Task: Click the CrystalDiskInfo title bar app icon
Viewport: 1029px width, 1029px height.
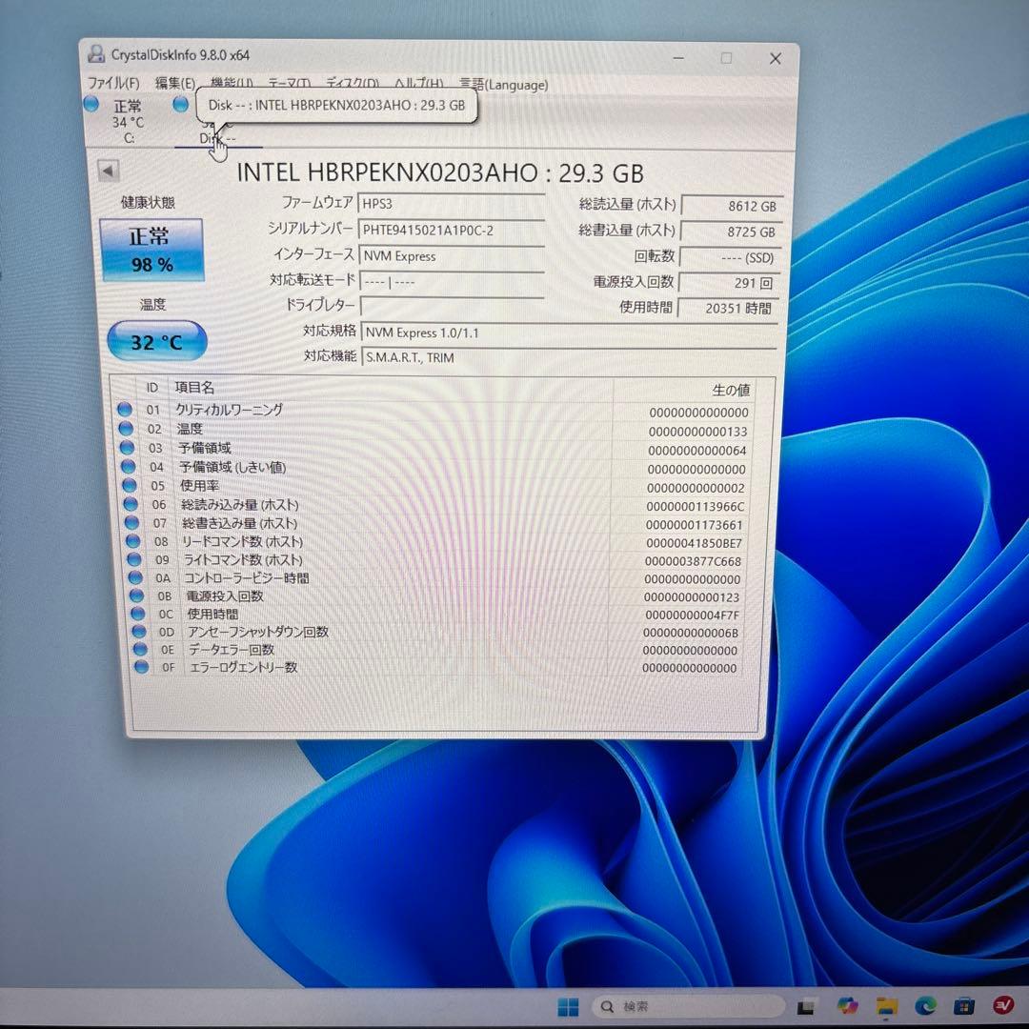Action: point(96,53)
